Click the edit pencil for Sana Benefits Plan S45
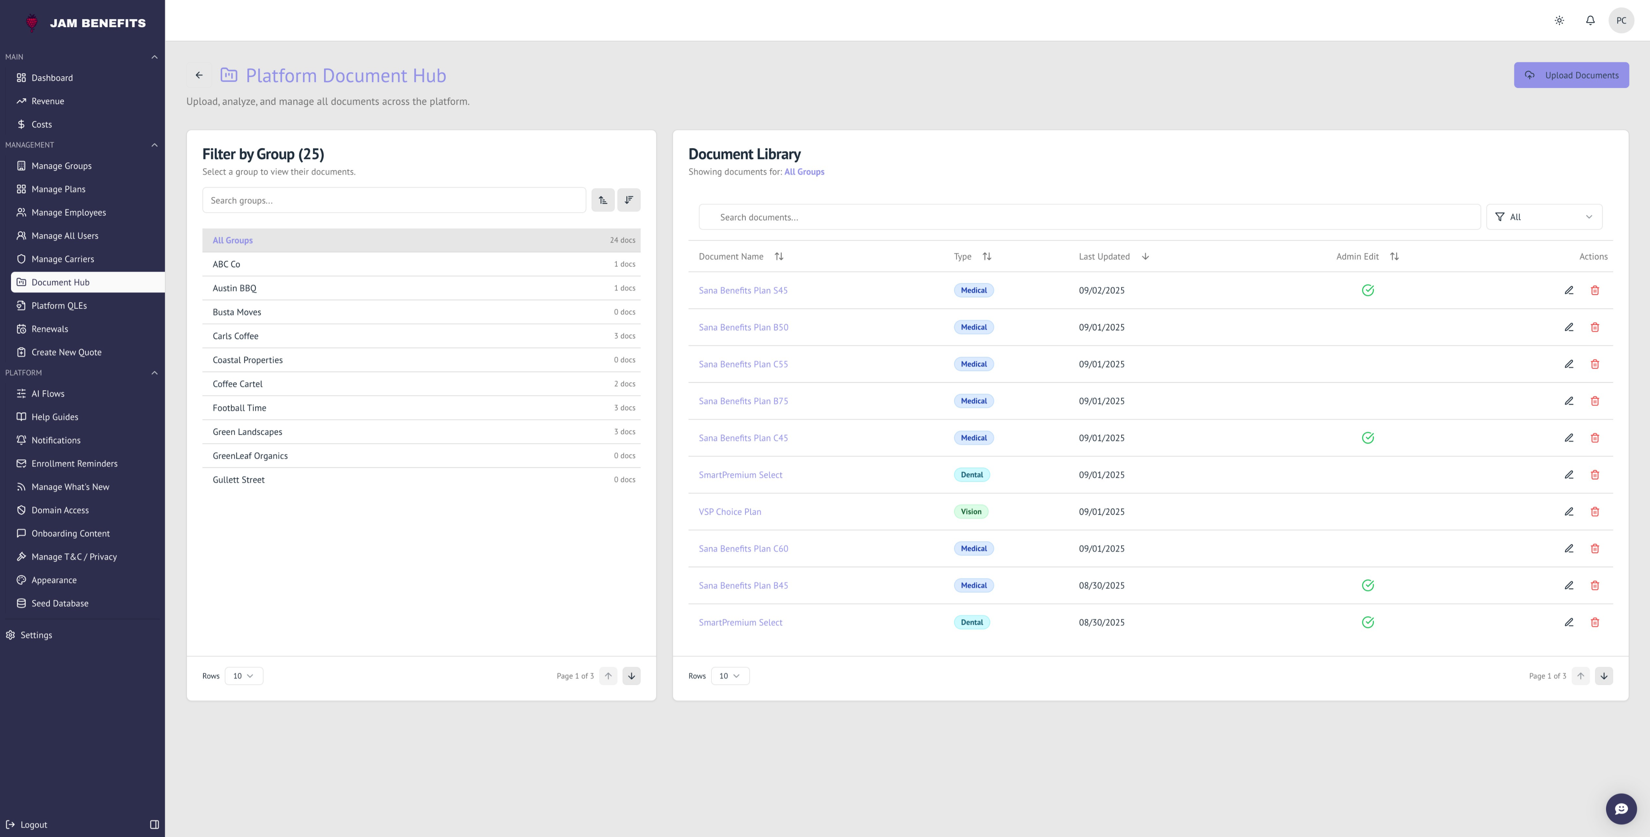 (1569, 290)
